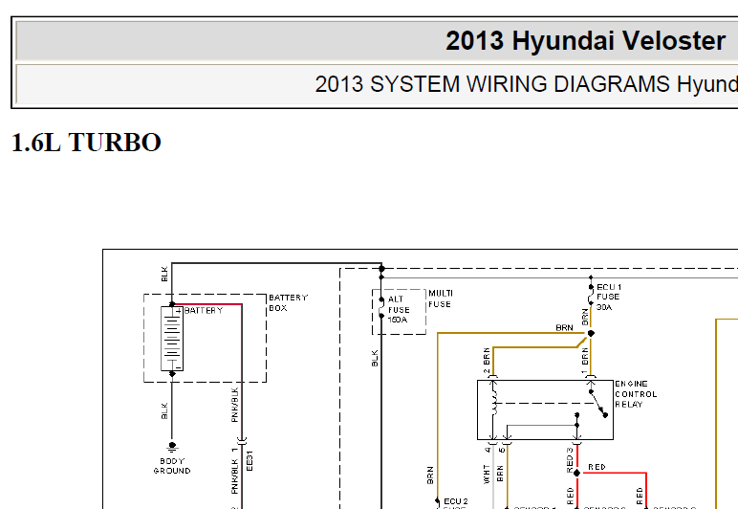Click the body ground symbol

point(172,447)
